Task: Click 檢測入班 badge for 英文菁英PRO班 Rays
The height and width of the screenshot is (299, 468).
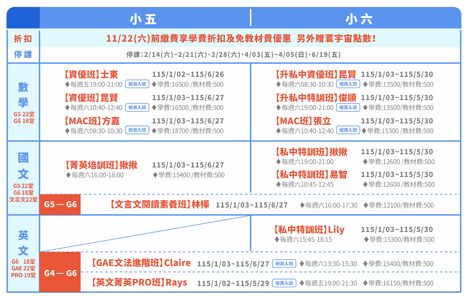Action: (284, 283)
